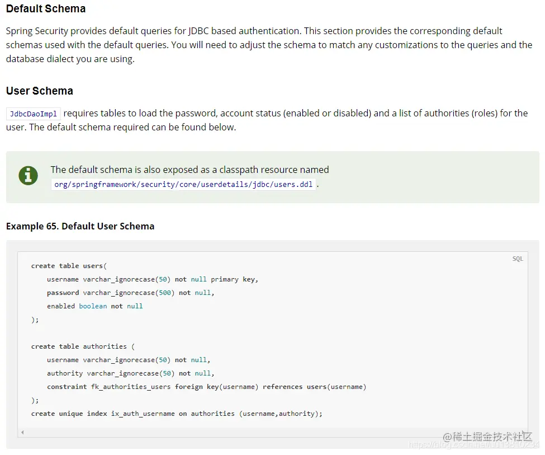Click the 'Spring Security provides default queries' paragraph
545x455 pixels.
tap(269, 45)
